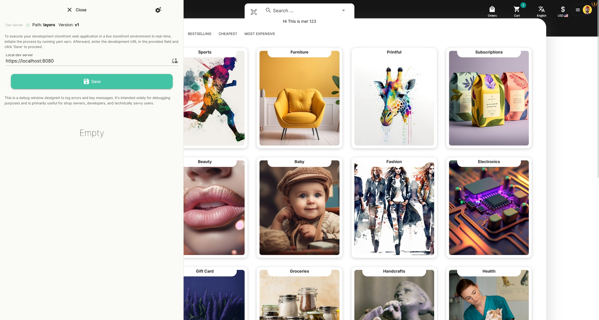Select the CHEAPEST sort tab
The image size is (599, 320).
[x=228, y=34]
